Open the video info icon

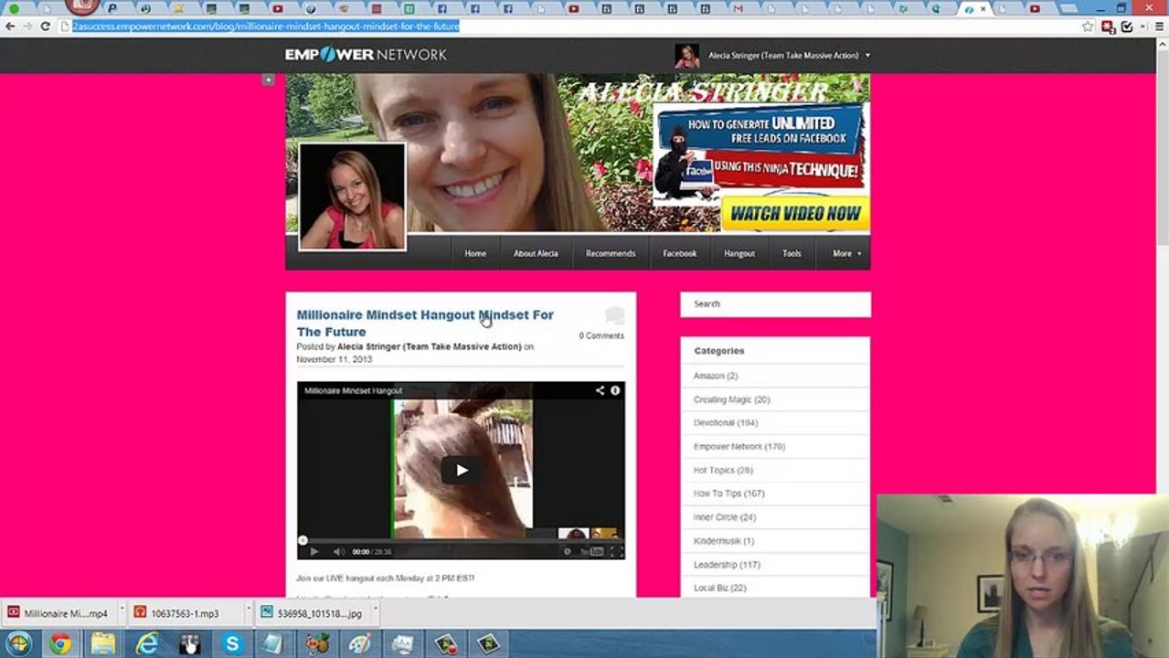(x=615, y=390)
